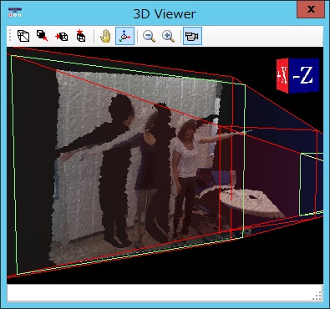The height and width of the screenshot is (309, 330).
Task: Choose the top-view cube with star above
Action: point(81,36)
